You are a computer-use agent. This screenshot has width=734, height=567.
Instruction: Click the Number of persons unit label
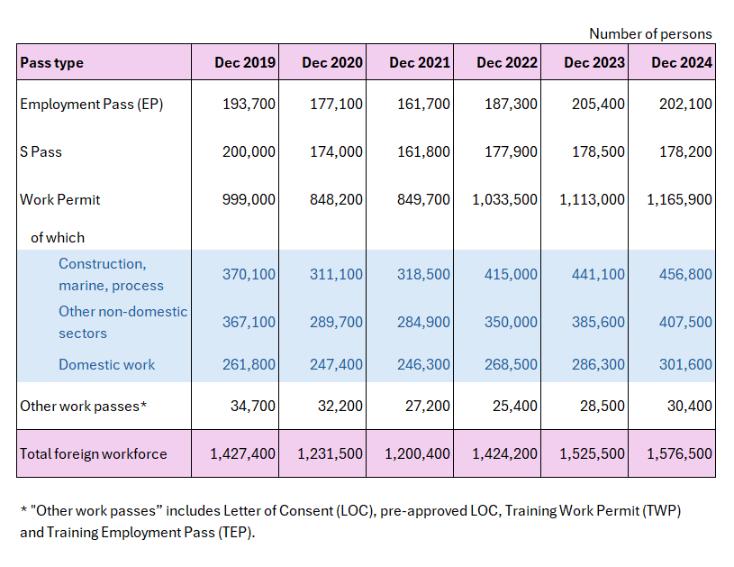click(x=650, y=33)
